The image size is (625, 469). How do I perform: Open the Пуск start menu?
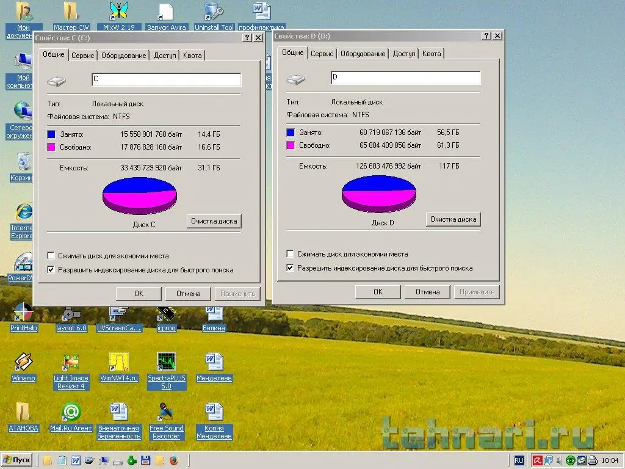pyautogui.click(x=17, y=460)
